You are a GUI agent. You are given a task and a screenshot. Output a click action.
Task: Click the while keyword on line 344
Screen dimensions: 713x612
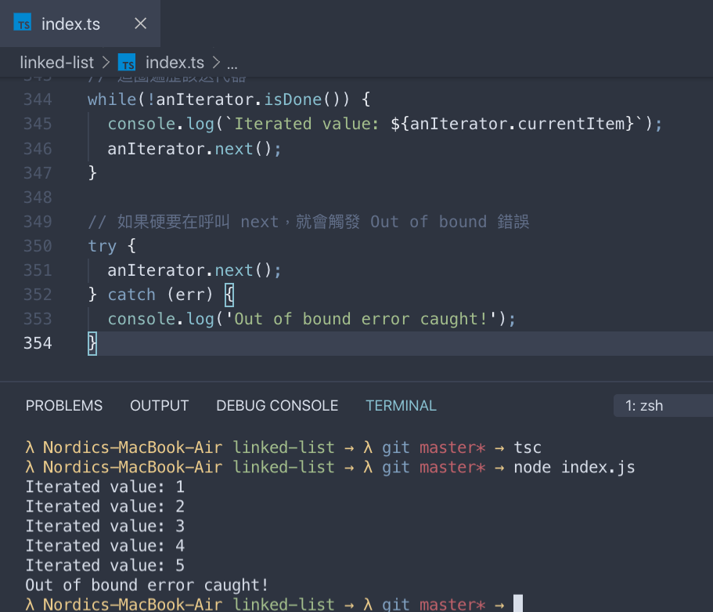tap(112, 100)
